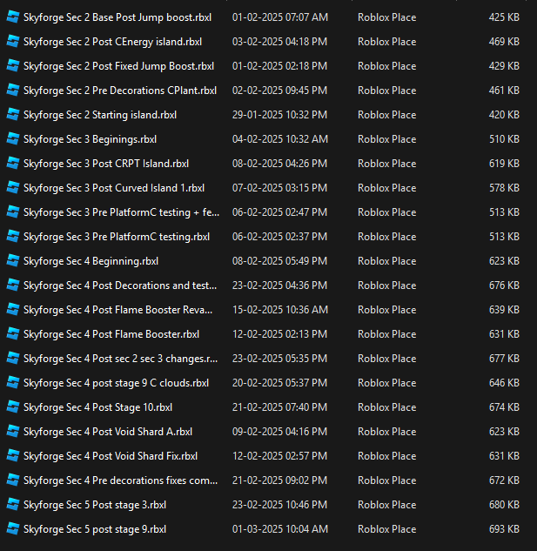Click the date 06-02-2025 02:47 PM
The width and height of the screenshot is (537, 551).
point(279,212)
